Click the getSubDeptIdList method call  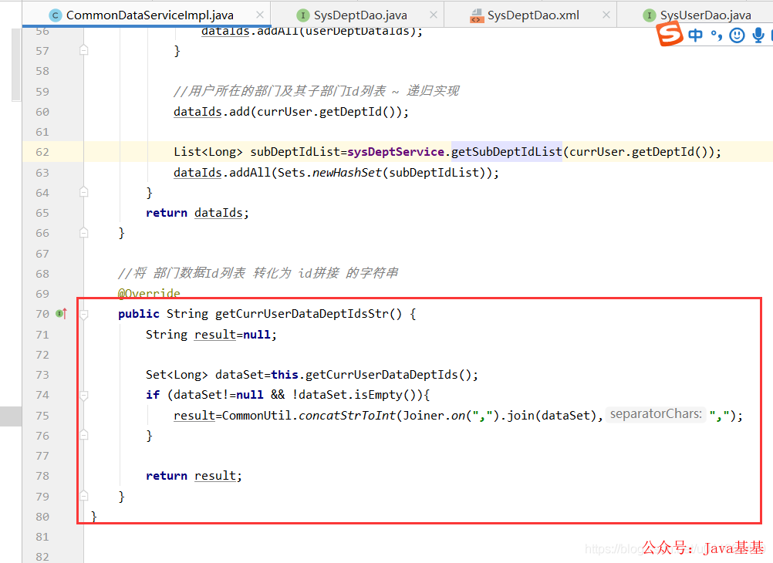click(507, 152)
